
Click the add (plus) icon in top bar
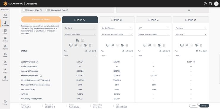[205, 4]
